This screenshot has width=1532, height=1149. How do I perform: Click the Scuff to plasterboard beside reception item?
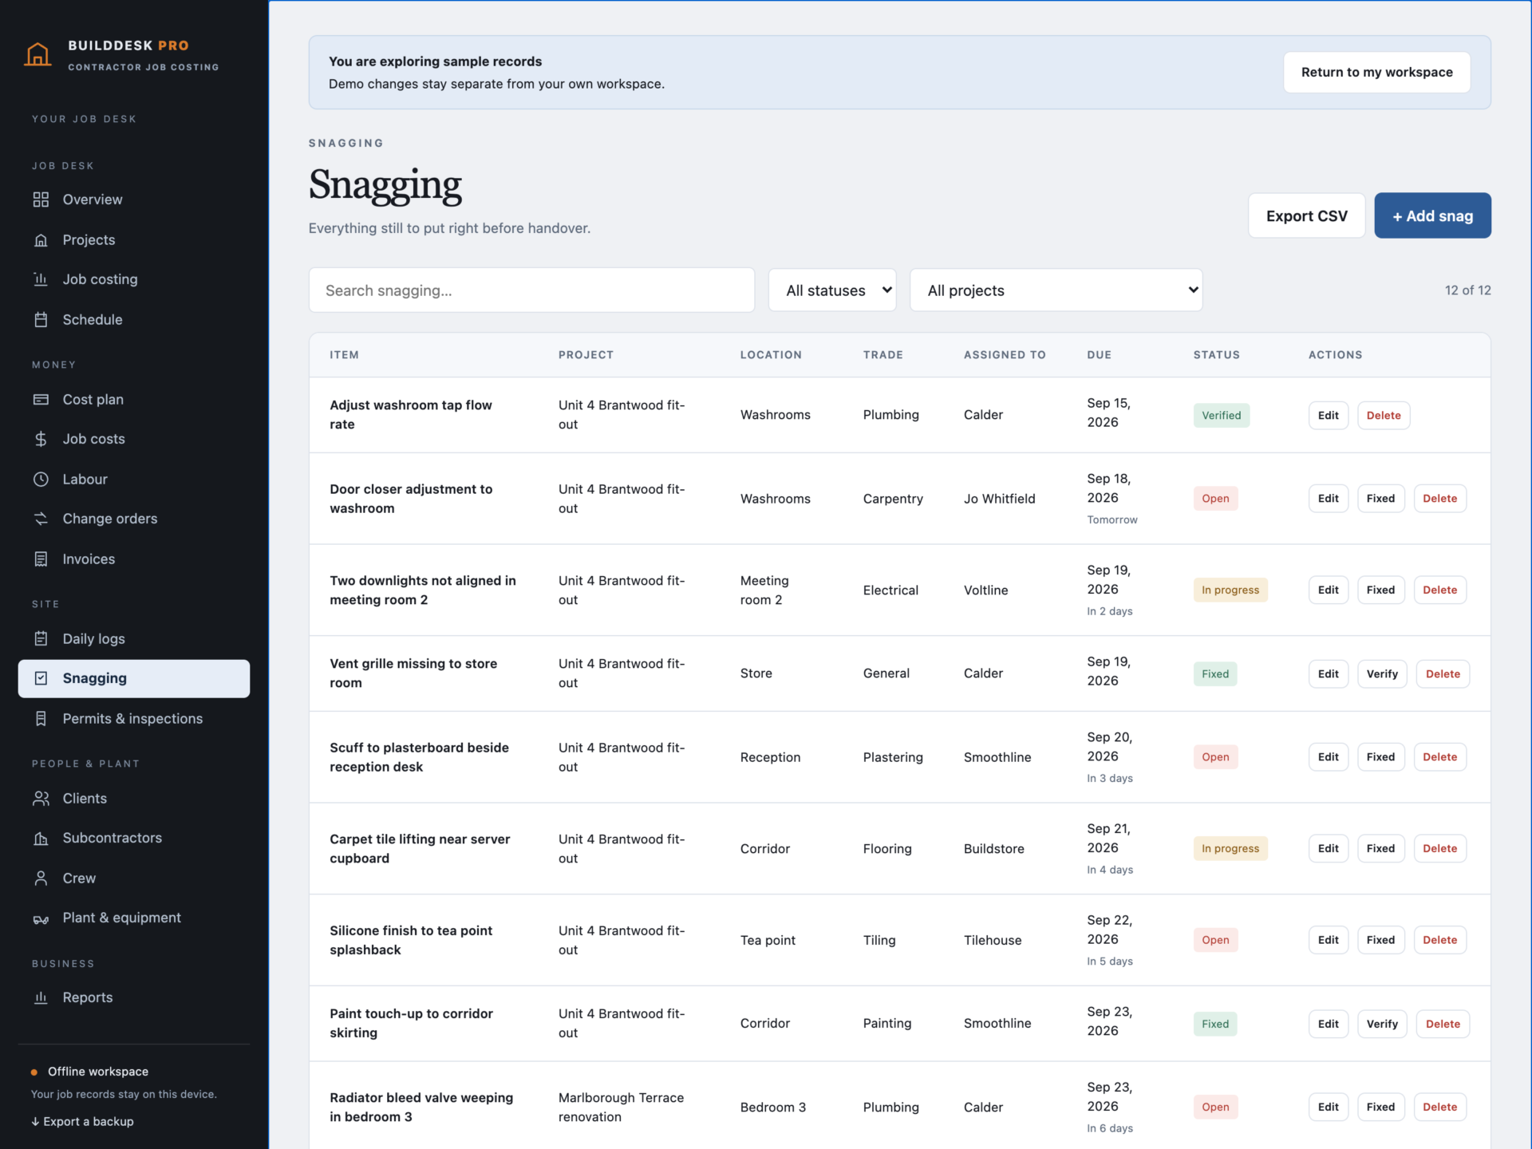(x=419, y=757)
